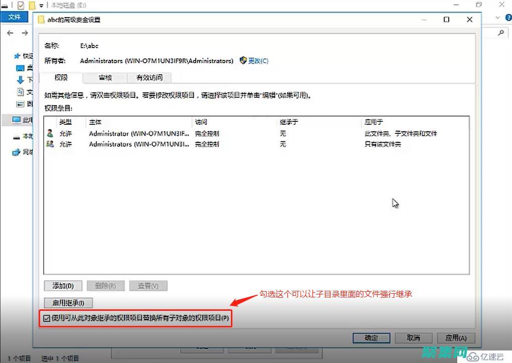Expand the ribbon chevron near the search box
The height and width of the screenshot is (363, 512).
point(496,17)
